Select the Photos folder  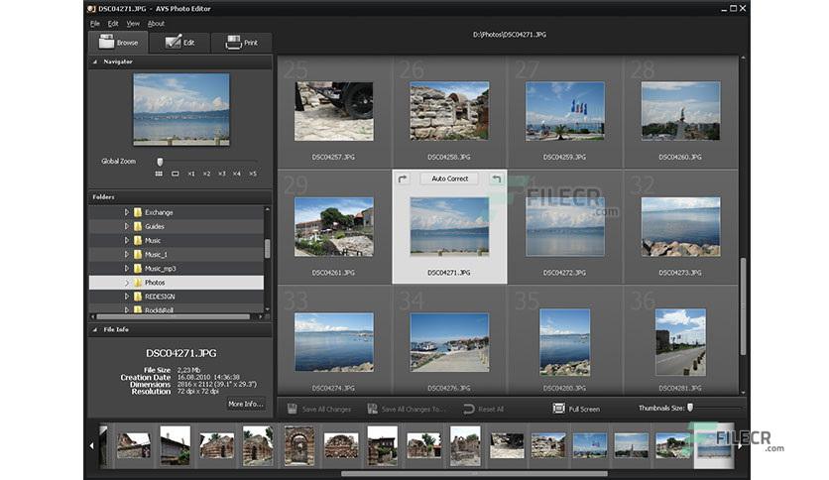coord(177,283)
